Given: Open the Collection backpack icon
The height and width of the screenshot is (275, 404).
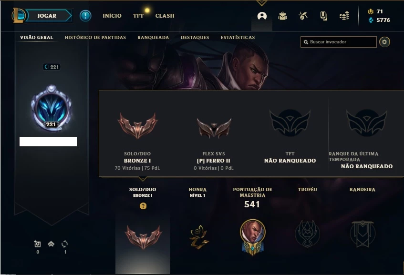Looking at the screenshot, I should click(282, 16).
